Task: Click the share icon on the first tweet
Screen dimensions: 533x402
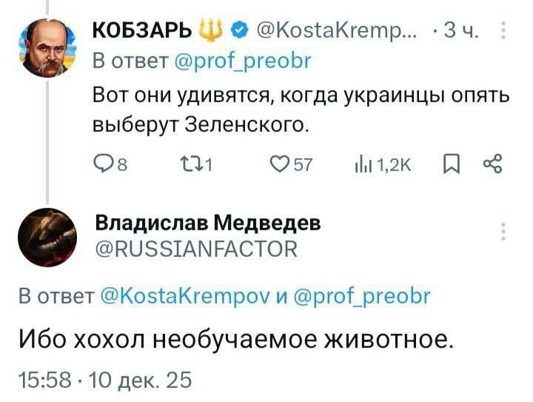Action: [x=493, y=165]
